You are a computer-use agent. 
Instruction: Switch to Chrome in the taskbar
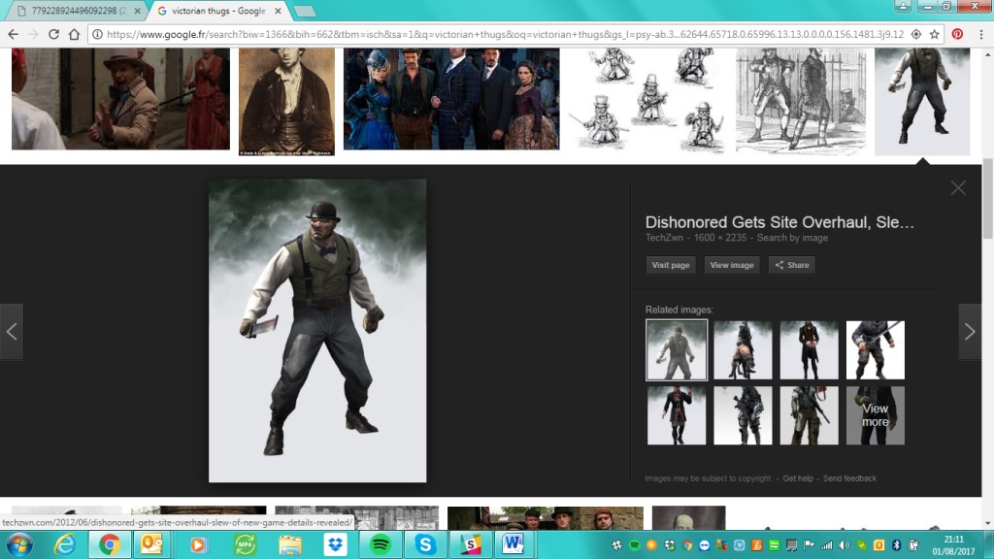click(x=110, y=545)
